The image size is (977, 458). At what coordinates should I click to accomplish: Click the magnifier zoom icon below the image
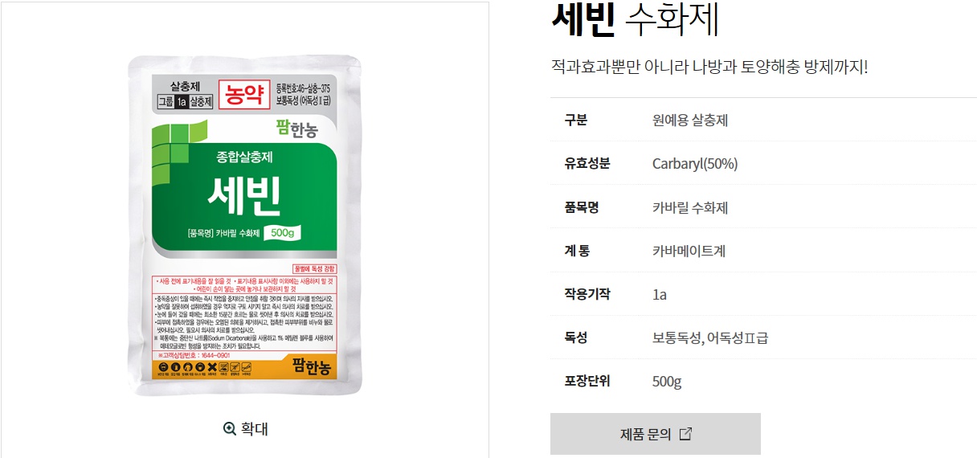click(230, 429)
